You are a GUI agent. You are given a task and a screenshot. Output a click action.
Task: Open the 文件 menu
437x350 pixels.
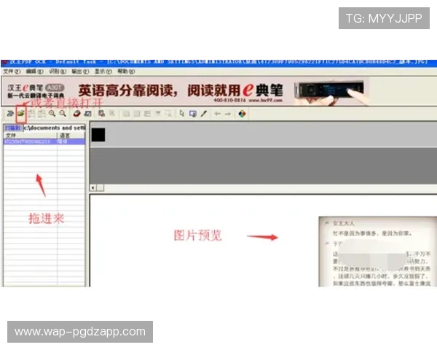12,71
